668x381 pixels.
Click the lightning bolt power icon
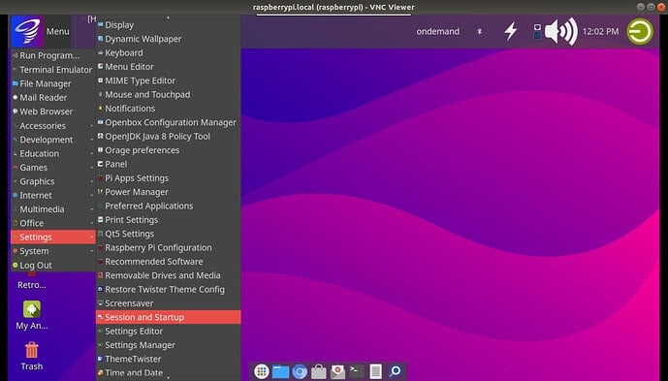point(511,31)
